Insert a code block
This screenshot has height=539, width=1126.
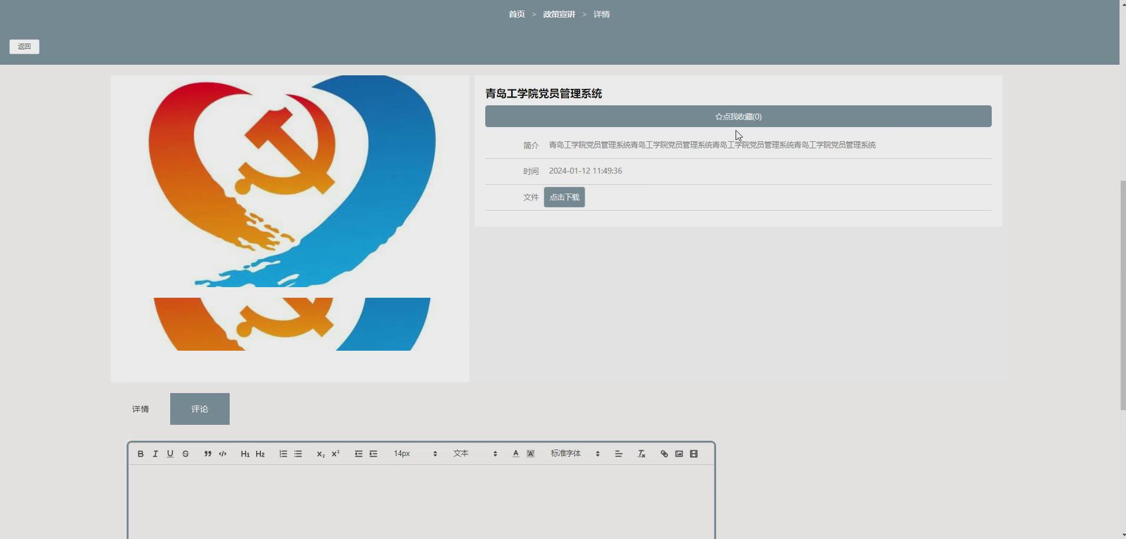pyautogui.click(x=222, y=453)
